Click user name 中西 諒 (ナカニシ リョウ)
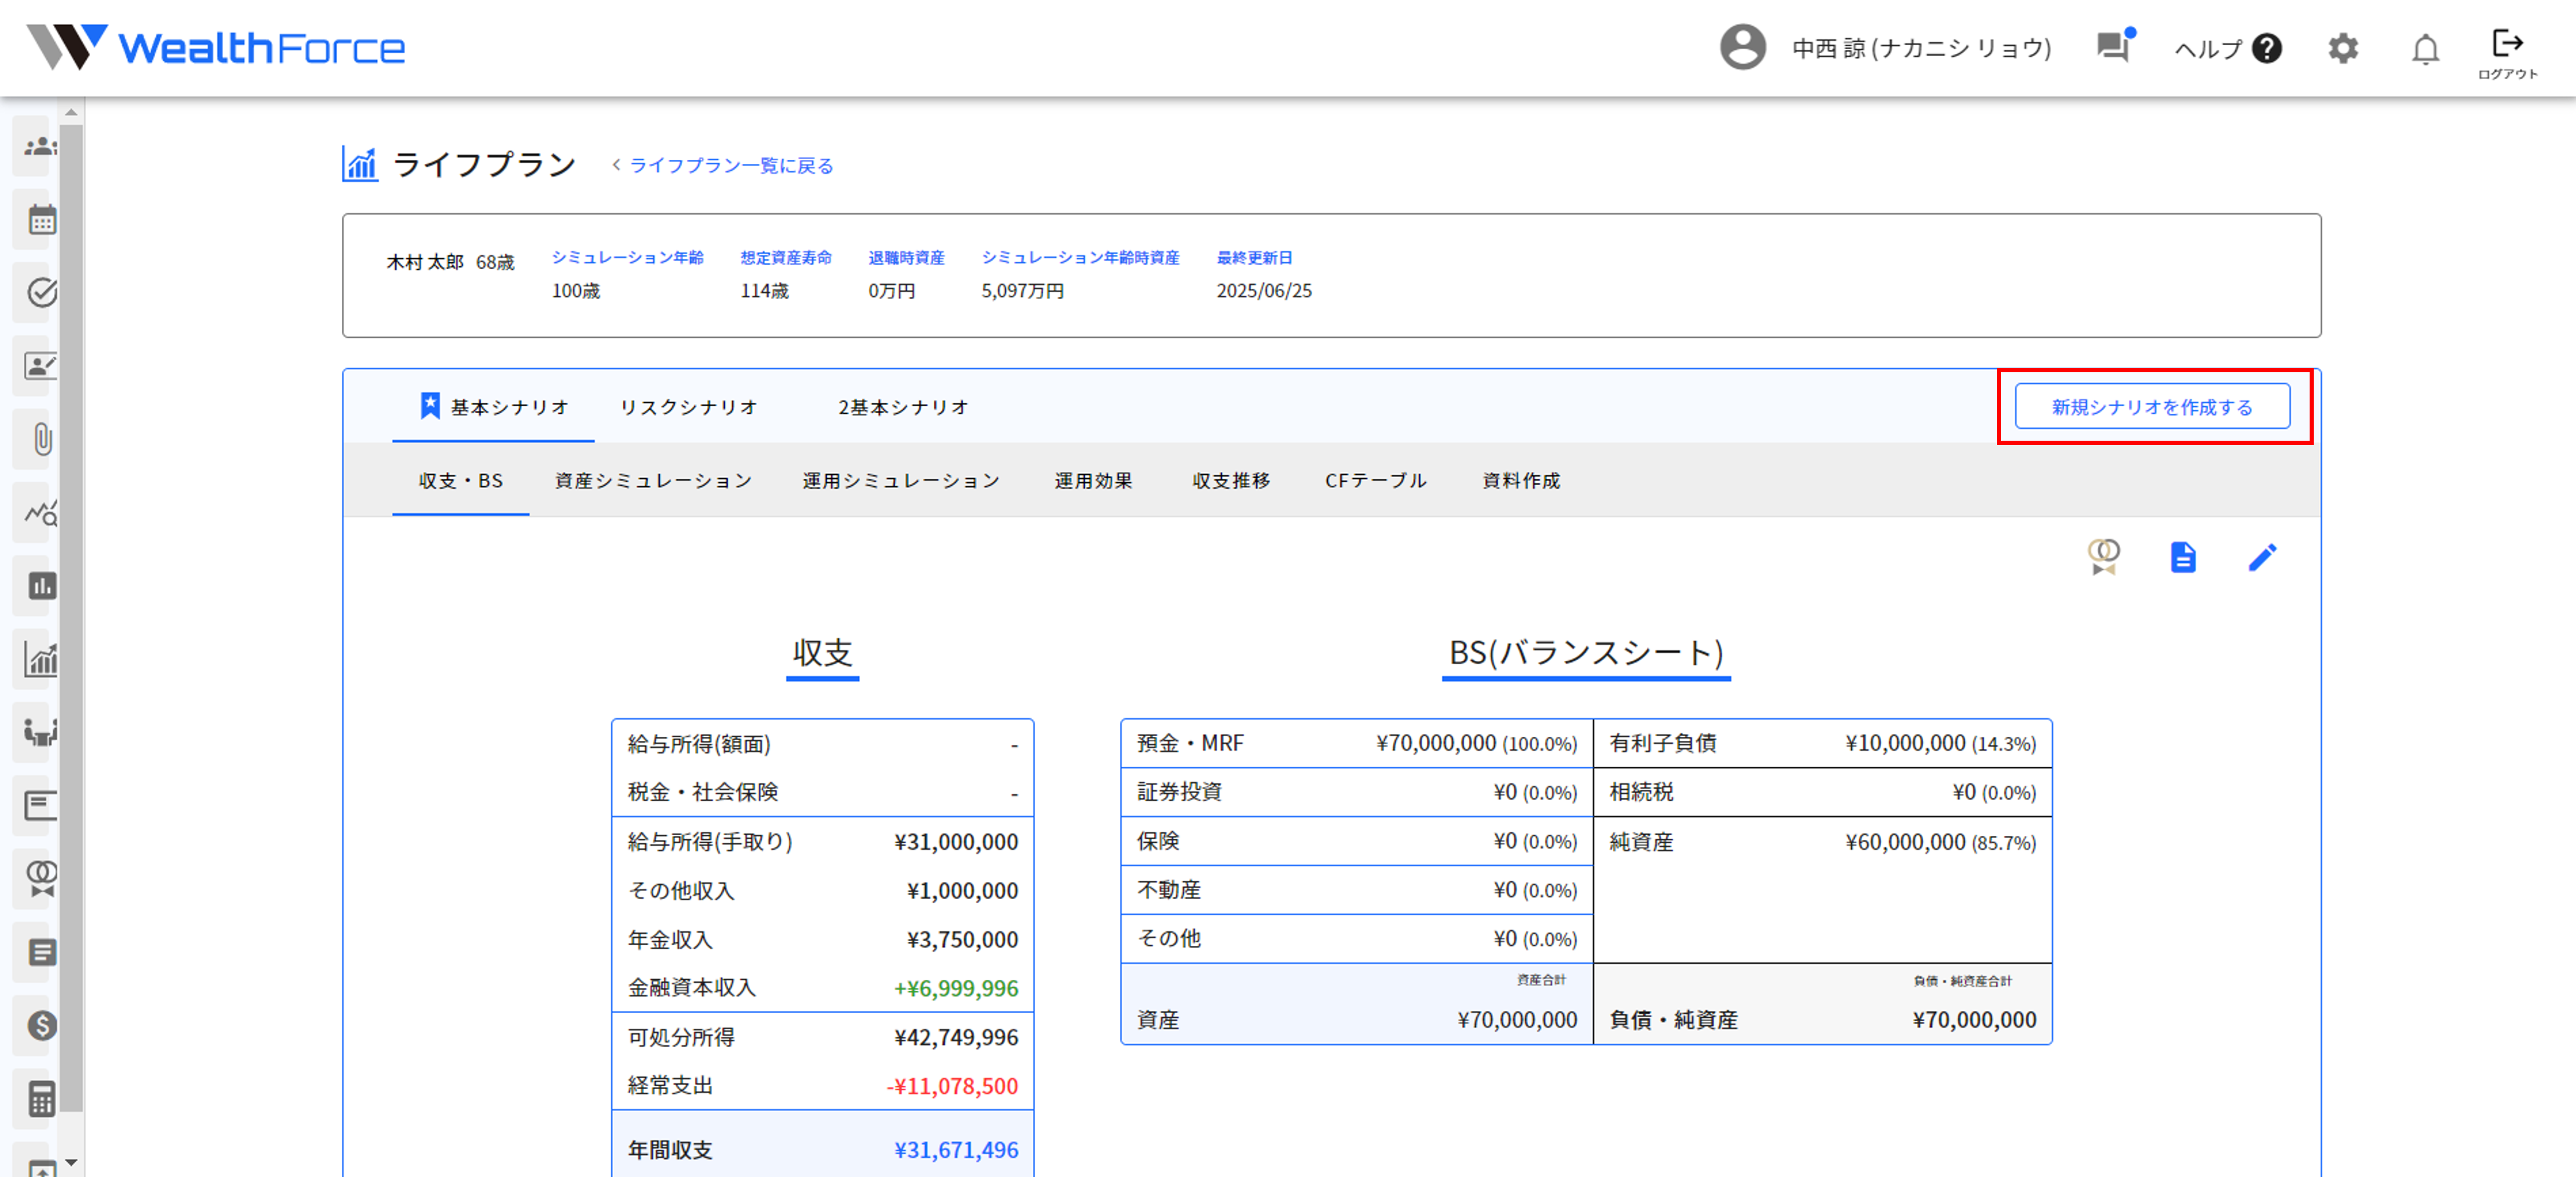The image size is (2576, 1177). tap(1921, 48)
